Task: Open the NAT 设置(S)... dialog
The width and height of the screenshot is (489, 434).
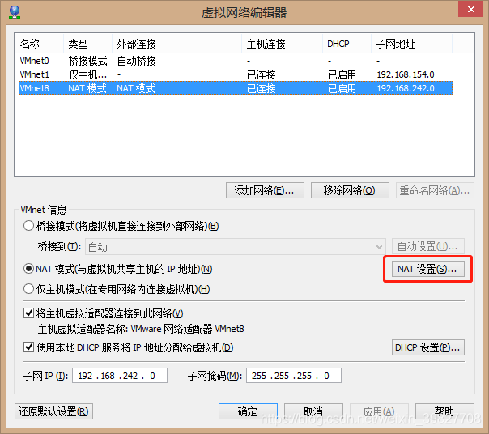Action: pyautogui.click(x=427, y=269)
